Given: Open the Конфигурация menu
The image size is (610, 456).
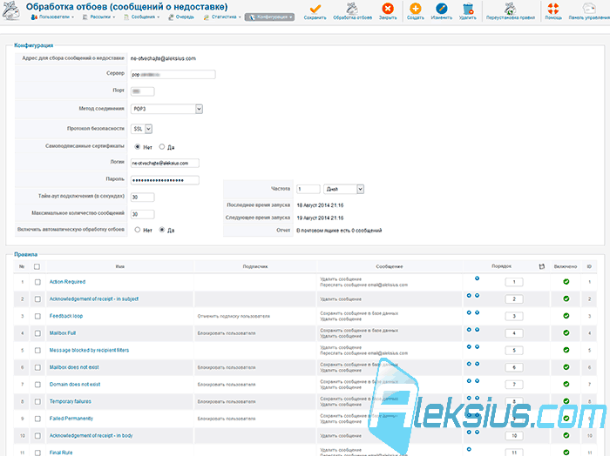Looking at the screenshot, I should pos(269,17).
